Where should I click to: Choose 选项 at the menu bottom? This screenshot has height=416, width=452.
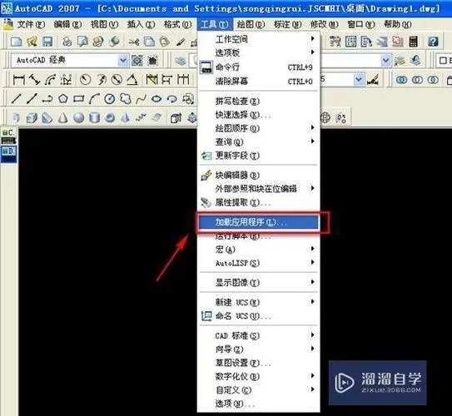point(259,404)
